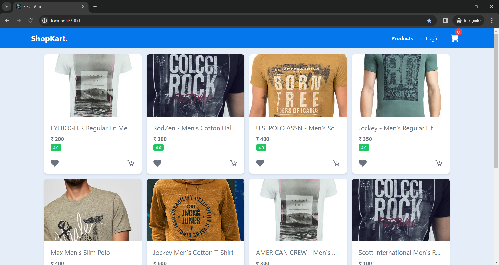Open the green Jockey t-shirt image
Viewport: 499px width, 265px height.
tap(401, 85)
